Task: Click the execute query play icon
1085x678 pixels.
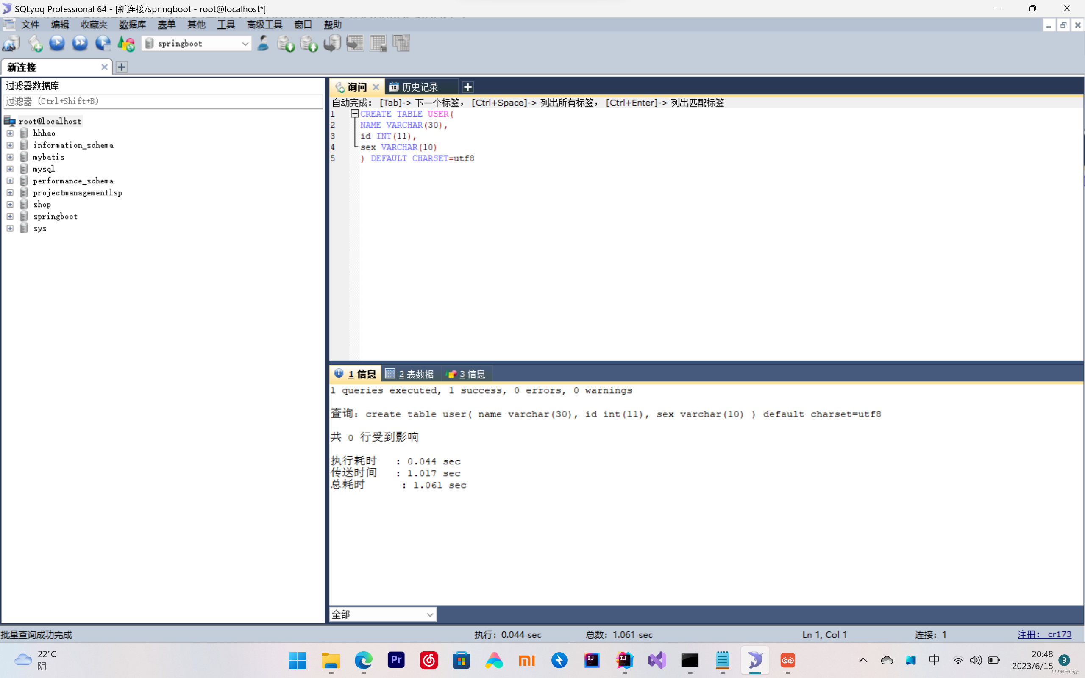Action: [x=57, y=44]
